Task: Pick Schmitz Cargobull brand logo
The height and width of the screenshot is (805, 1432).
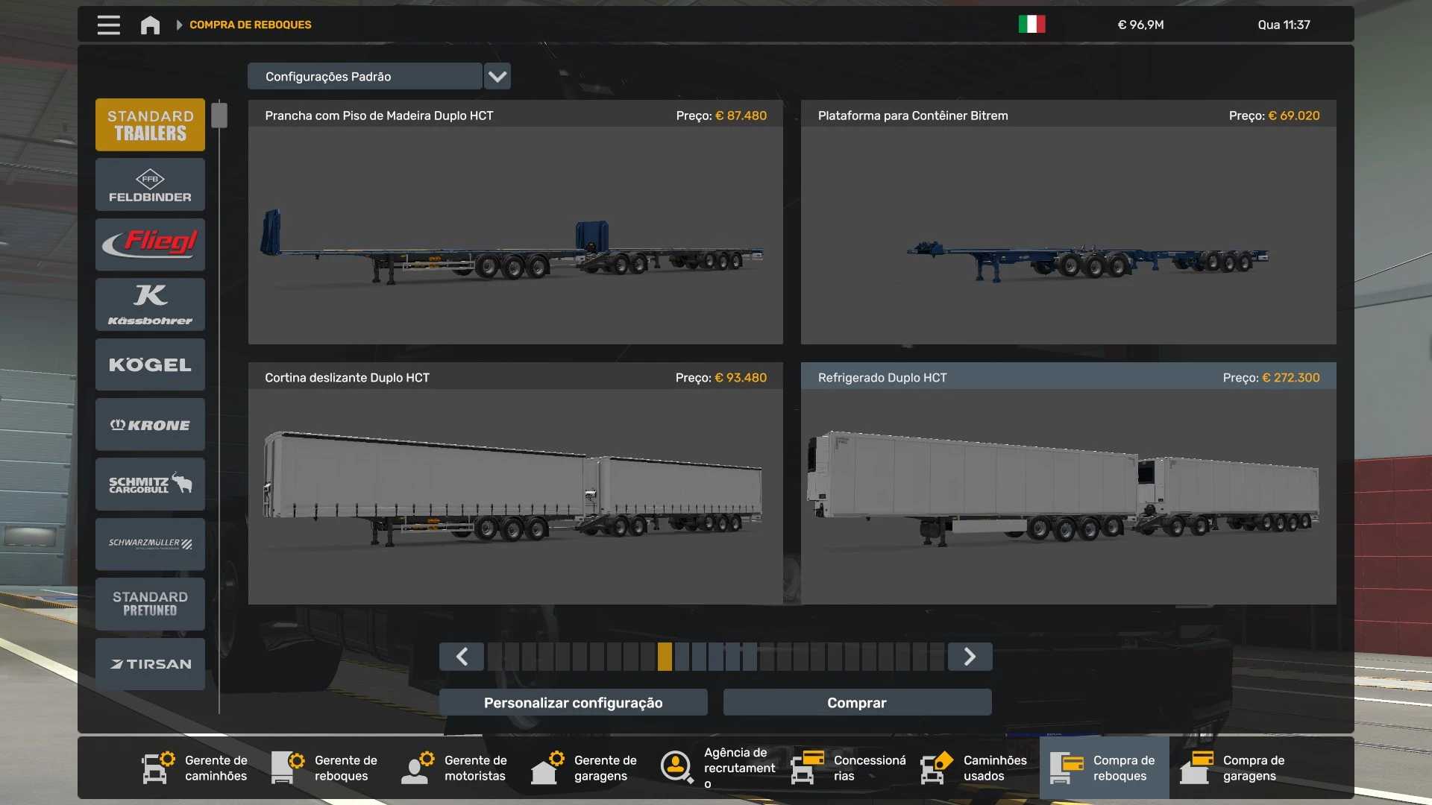Action: (150, 484)
